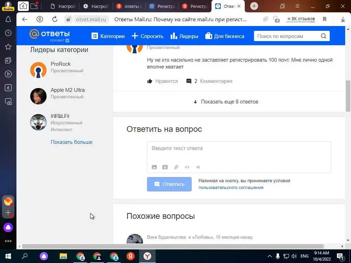
Task: Click the horizontal scrollbar at bottom
Action: pos(173,246)
